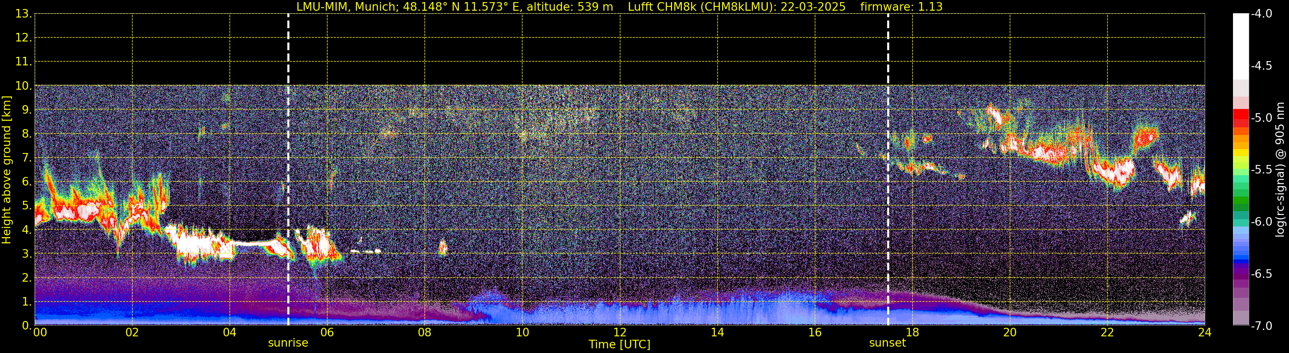
Task: Click the time tick label '20'
Action: click(x=1010, y=332)
